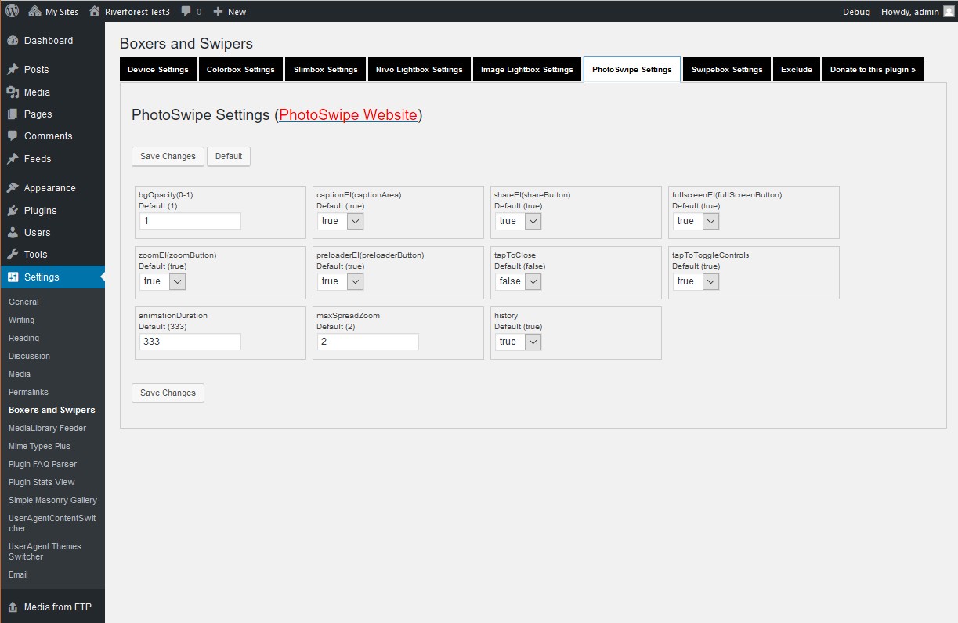Focus the maxSpreadZoom input field
This screenshot has height=623, width=958.
368,342
